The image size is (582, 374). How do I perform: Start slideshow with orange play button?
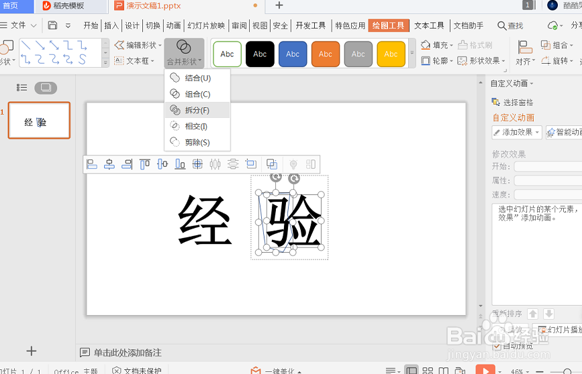[x=485, y=370]
